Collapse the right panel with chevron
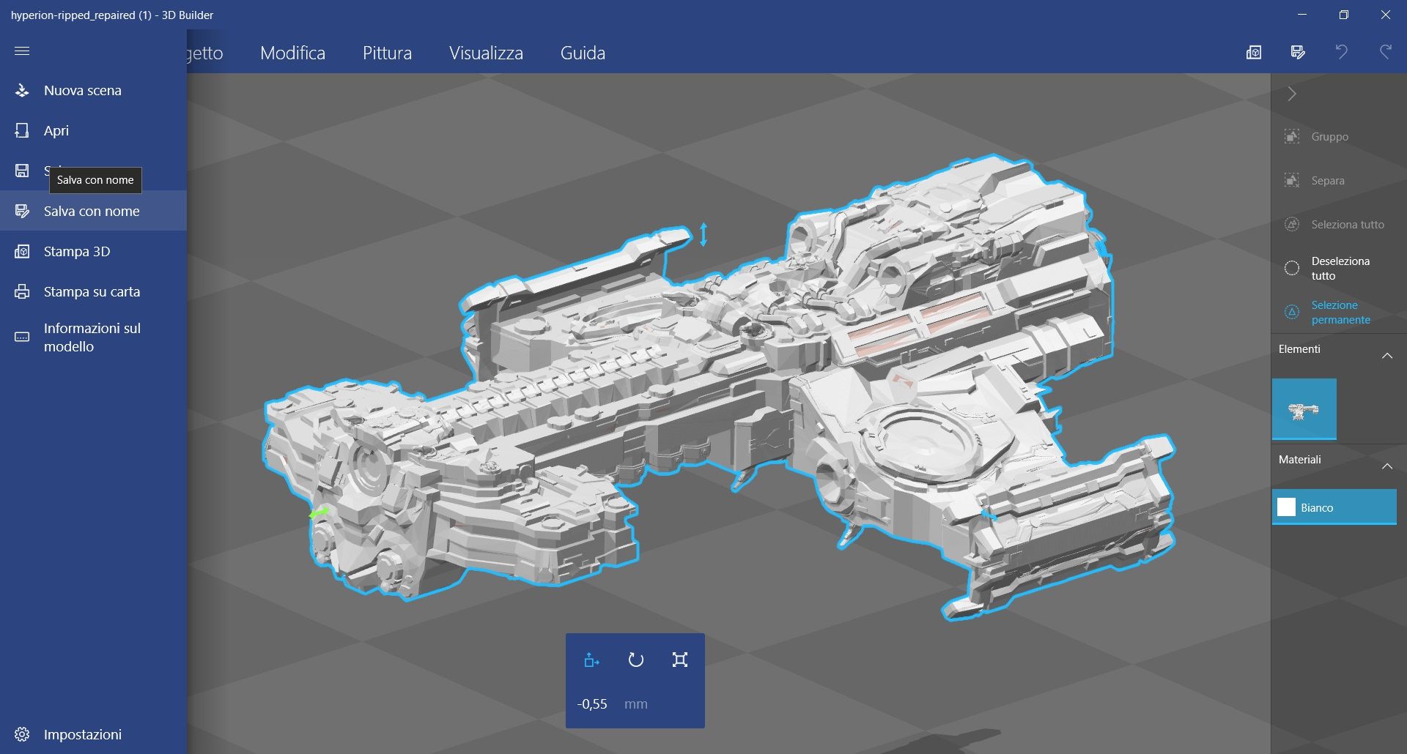1407x754 pixels. [x=1292, y=94]
